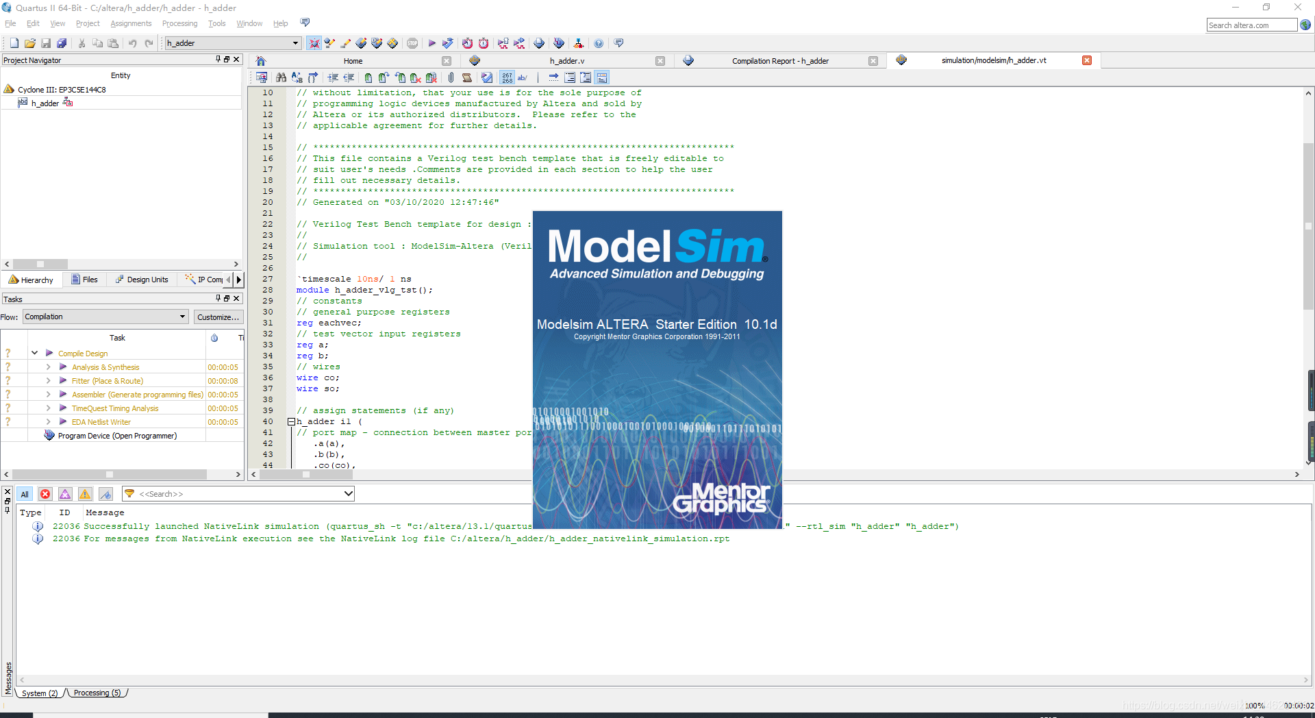Open the Tools menu

(x=216, y=23)
